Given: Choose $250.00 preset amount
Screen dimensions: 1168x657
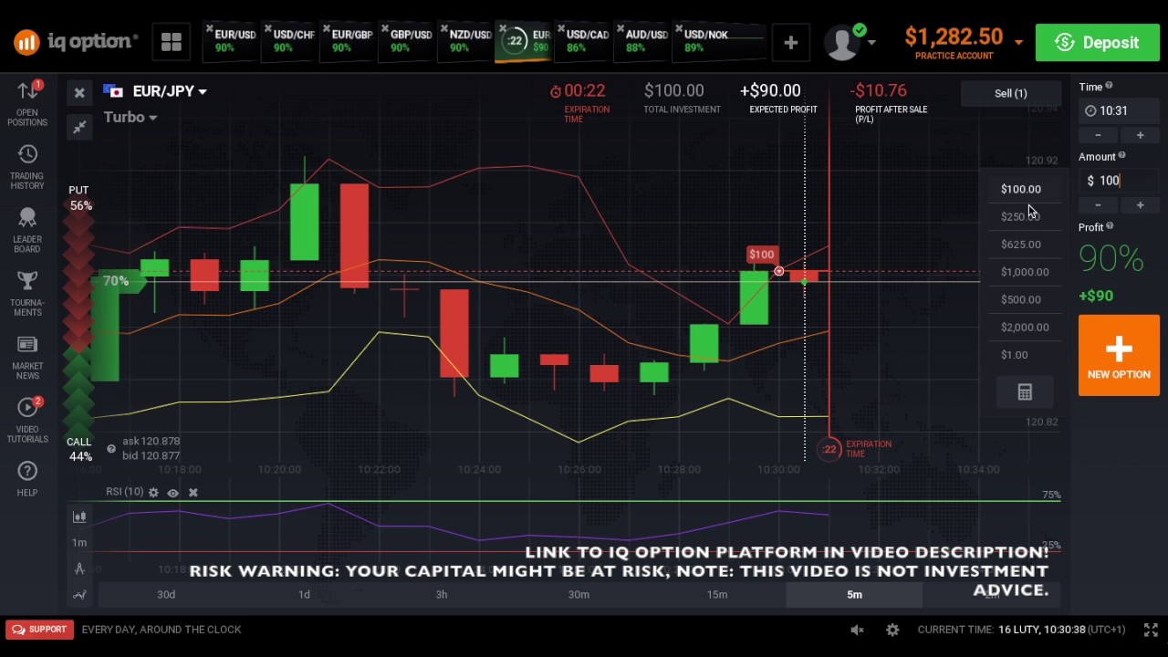Looking at the screenshot, I should click(x=1020, y=216).
